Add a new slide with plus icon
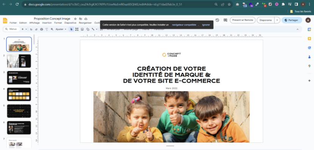Screen dimensions: 314x150 click(x=22, y=29)
